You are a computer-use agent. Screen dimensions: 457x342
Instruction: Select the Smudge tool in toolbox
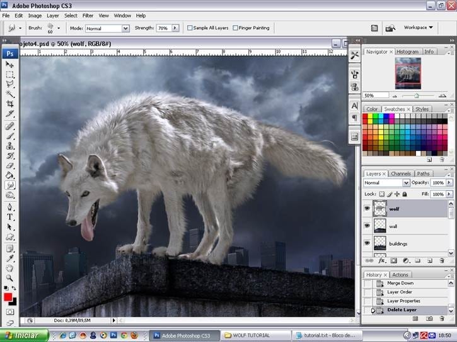pos(10,185)
